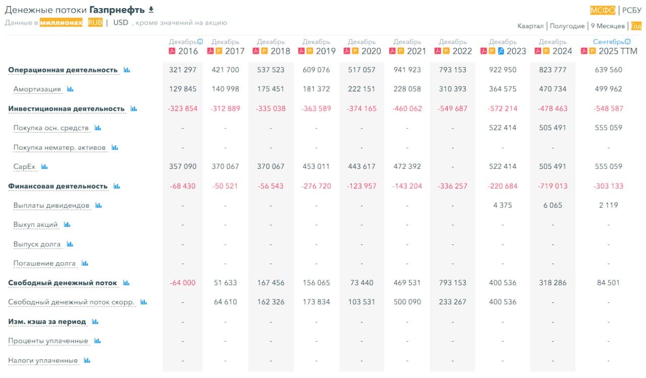The height and width of the screenshot is (378, 646).
Task: Select the Полугодие period tab
Action: (x=567, y=26)
